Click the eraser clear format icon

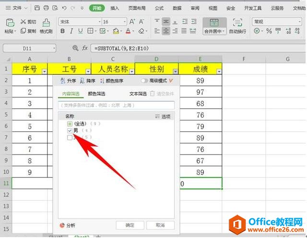point(142,31)
